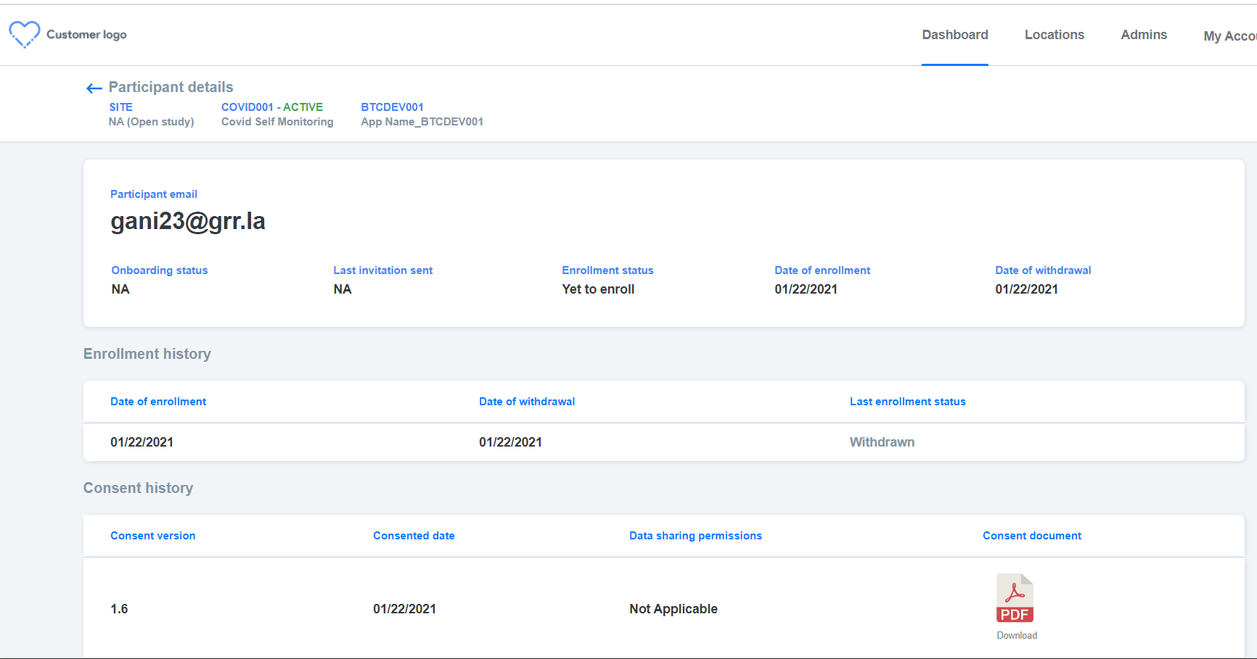Click the Consented date header in Consent history

pos(414,535)
